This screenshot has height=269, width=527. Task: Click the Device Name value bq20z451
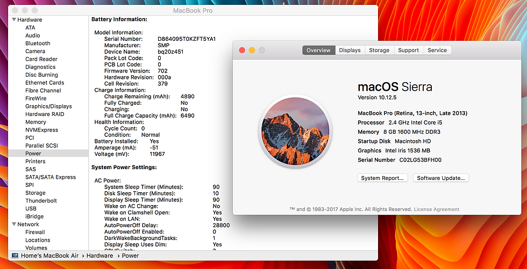tap(171, 52)
